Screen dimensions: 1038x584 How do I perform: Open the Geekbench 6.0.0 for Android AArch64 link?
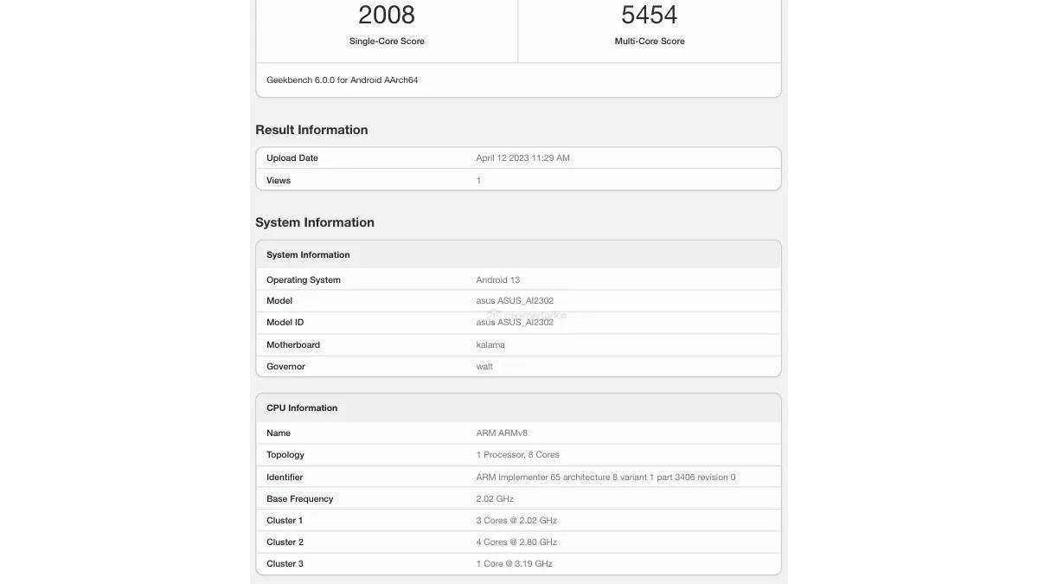click(342, 78)
